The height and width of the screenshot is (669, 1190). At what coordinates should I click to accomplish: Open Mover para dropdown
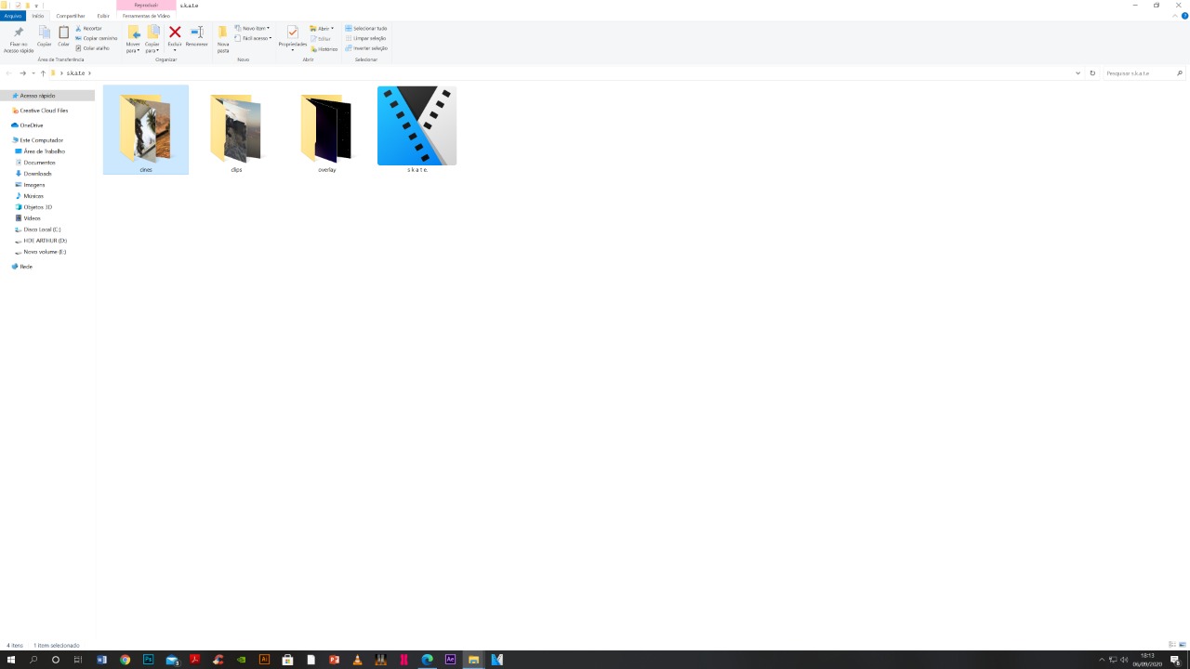tap(133, 39)
